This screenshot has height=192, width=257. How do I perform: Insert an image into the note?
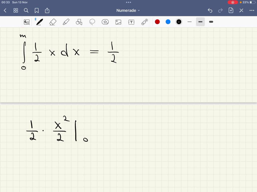pyautogui.click(x=118, y=22)
